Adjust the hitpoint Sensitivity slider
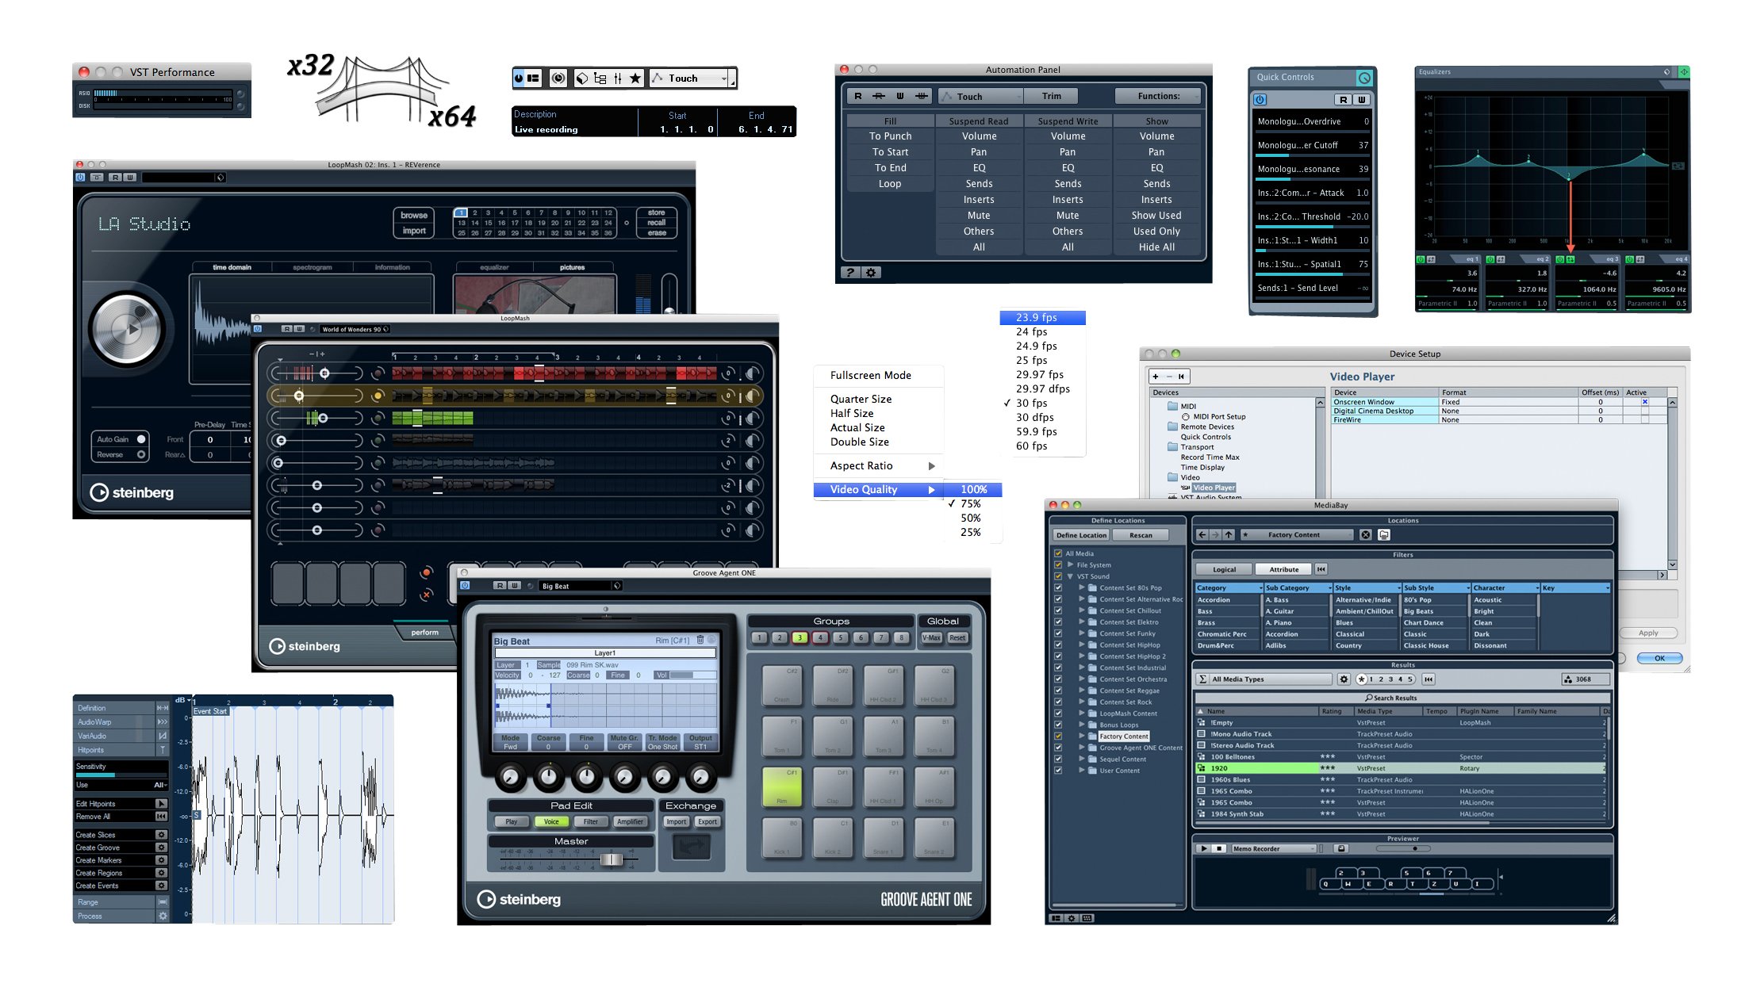This screenshot has width=1764, height=991. tap(121, 776)
